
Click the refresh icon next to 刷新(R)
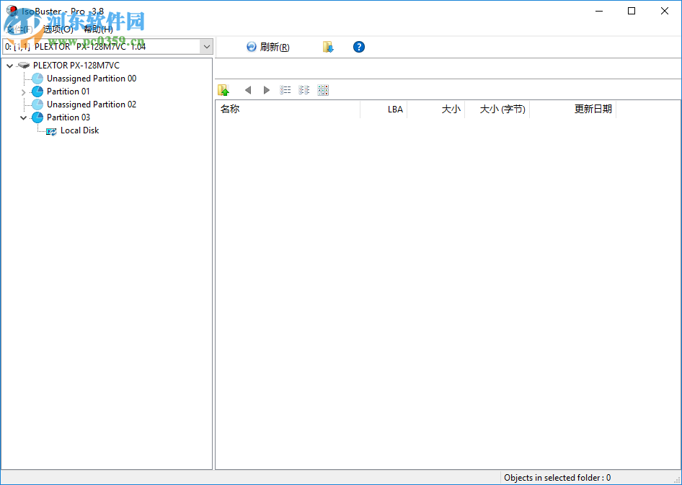250,46
